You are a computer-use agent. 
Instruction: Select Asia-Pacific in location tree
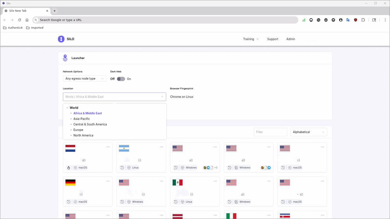click(x=82, y=119)
